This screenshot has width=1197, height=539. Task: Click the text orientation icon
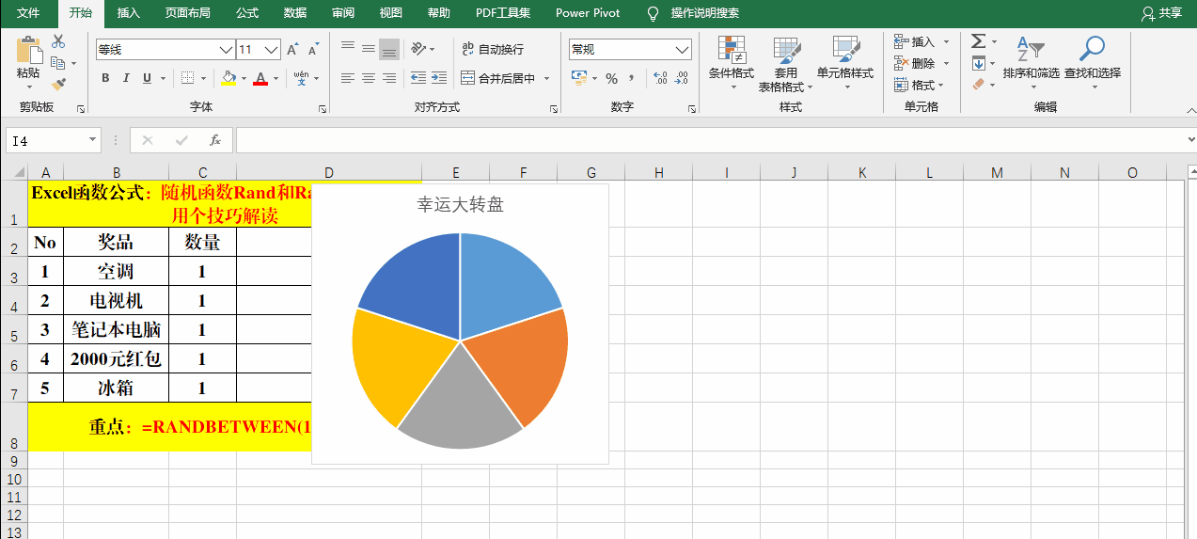419,49
